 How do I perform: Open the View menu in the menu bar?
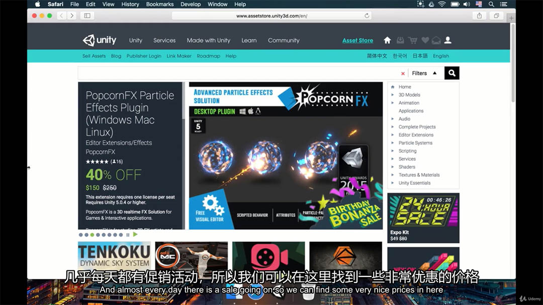click(108, 4)
